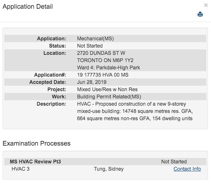Click the 'Examination Processes' section heading
This screenshot has height=187, width=211.
coord(37,143)
